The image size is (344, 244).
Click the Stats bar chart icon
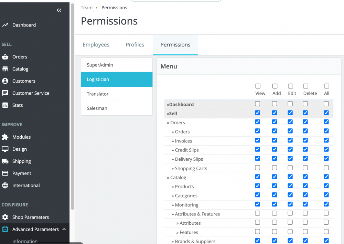pyautogui.click(x=5, y=105)
